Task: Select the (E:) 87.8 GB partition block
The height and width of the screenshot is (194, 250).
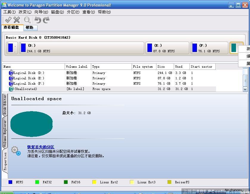Action: click(167, 48)
